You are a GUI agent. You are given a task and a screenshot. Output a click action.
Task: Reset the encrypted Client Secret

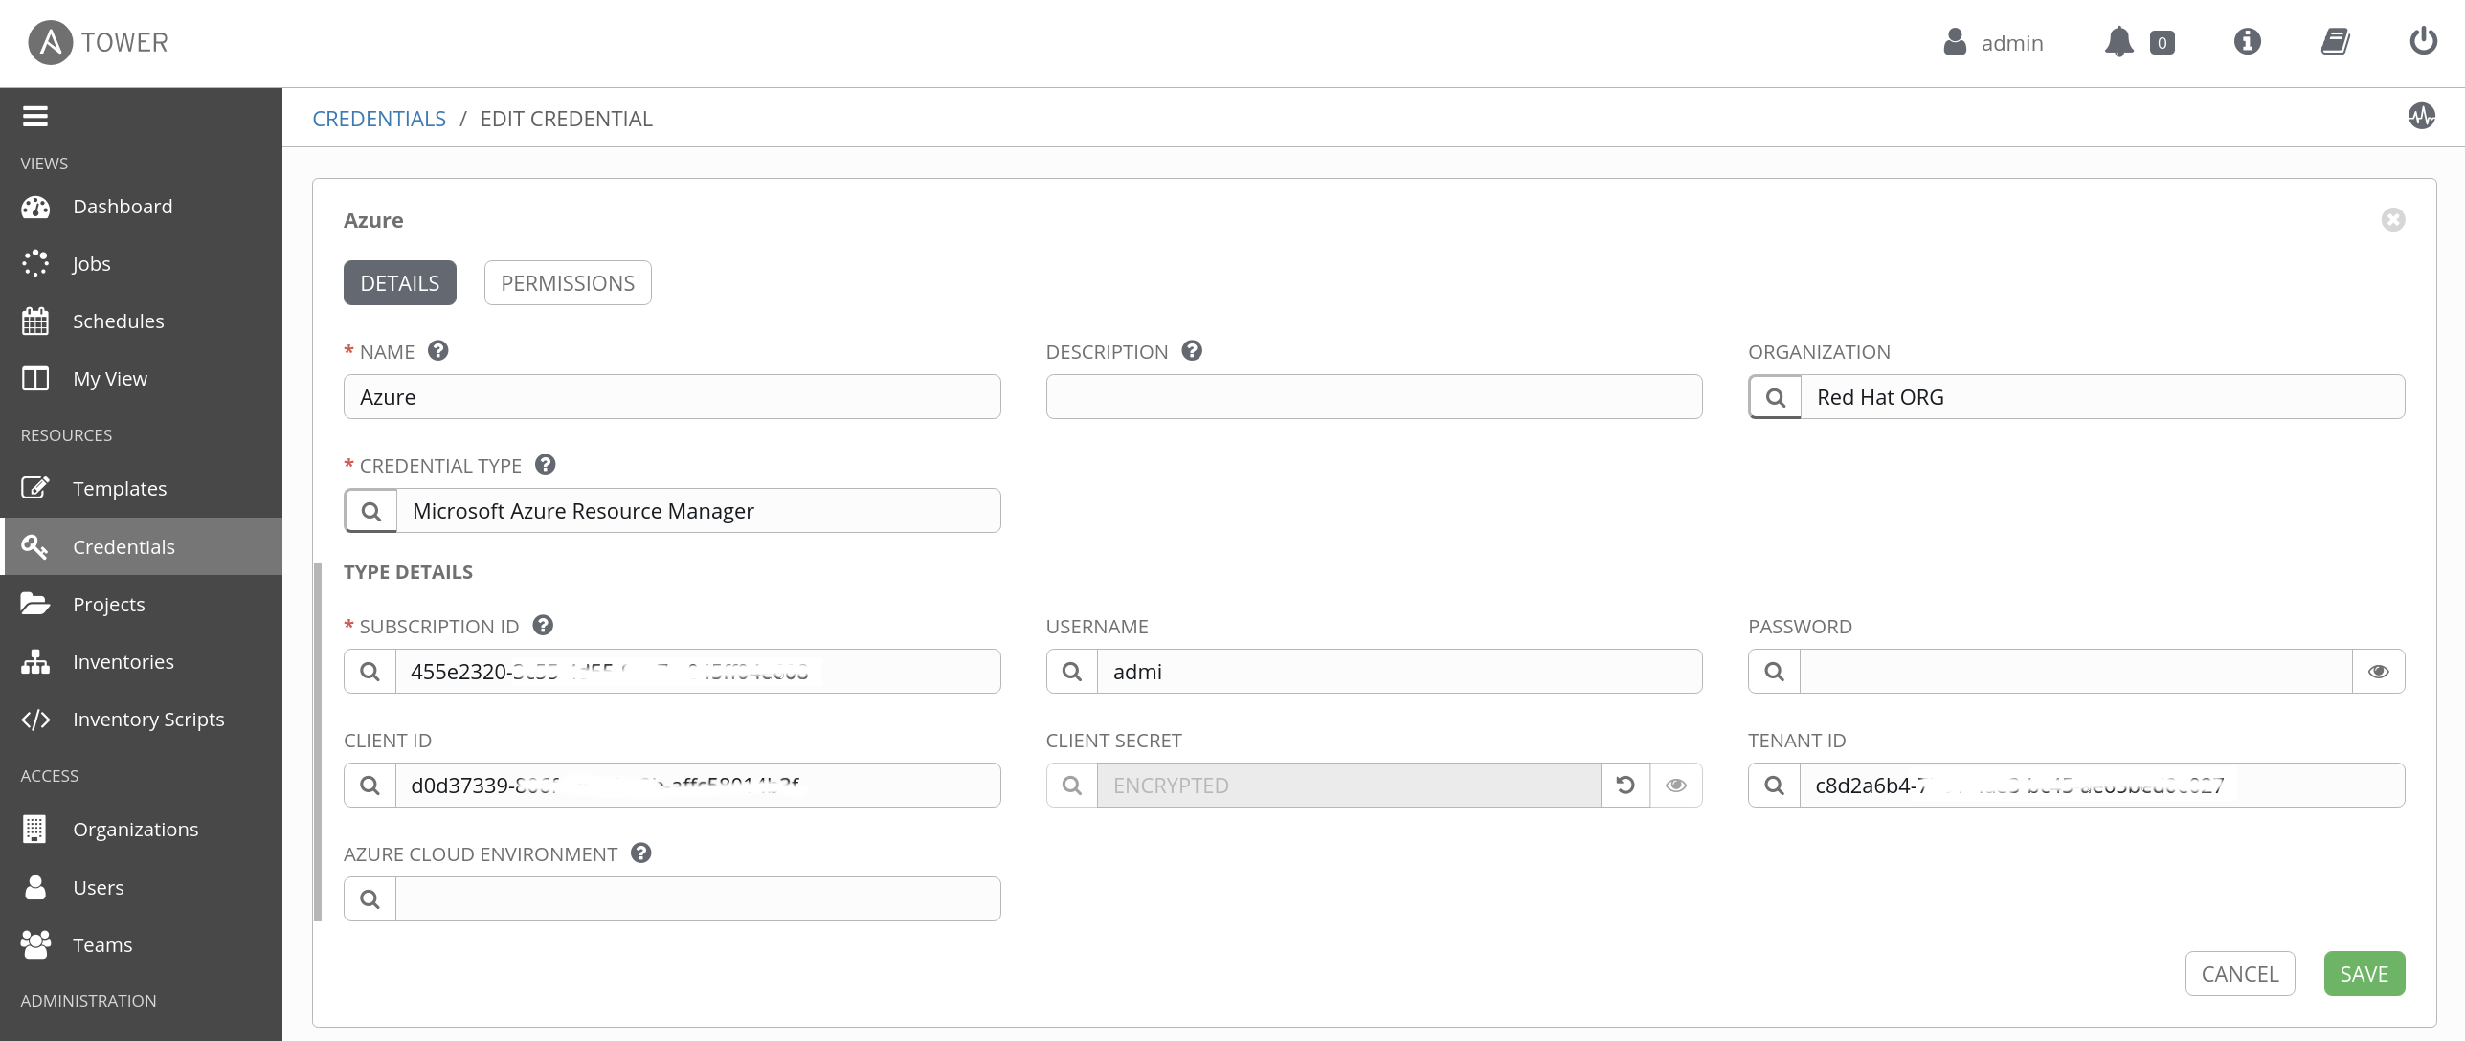point(1625,786)
